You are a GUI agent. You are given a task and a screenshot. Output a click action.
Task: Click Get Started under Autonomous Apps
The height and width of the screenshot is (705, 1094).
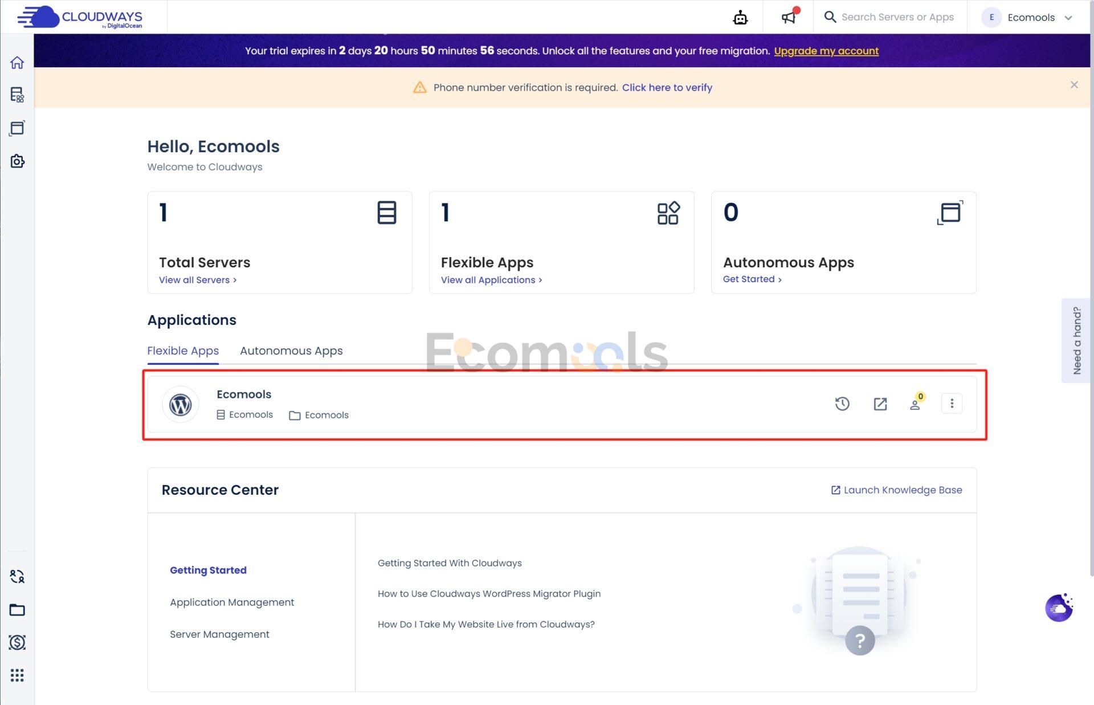(x=752, y=279)
